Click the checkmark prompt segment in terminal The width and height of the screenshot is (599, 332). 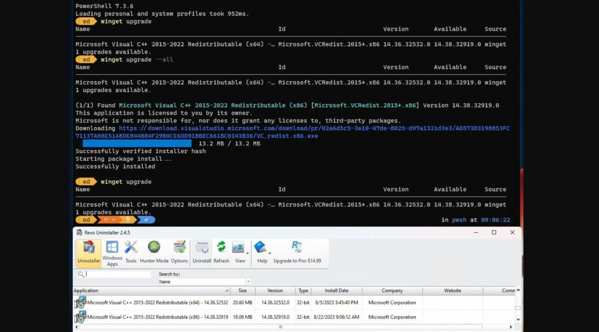point(147,220)
